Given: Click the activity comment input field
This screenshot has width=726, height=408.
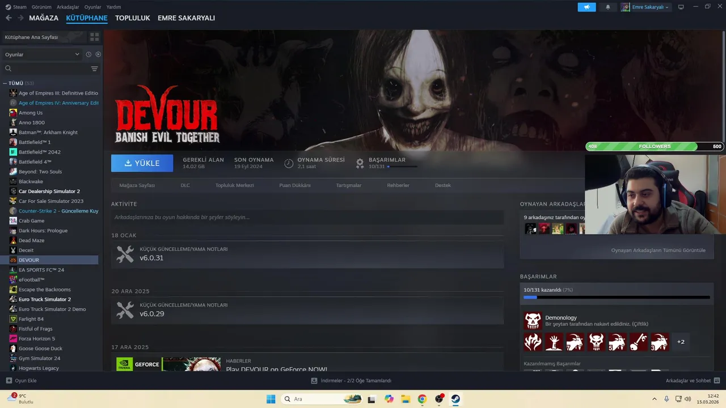Looking at the screenshot, I should pos(307,217).
